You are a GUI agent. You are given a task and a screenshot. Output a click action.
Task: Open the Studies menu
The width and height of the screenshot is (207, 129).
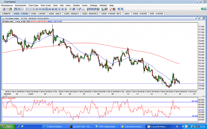[77, 6]
